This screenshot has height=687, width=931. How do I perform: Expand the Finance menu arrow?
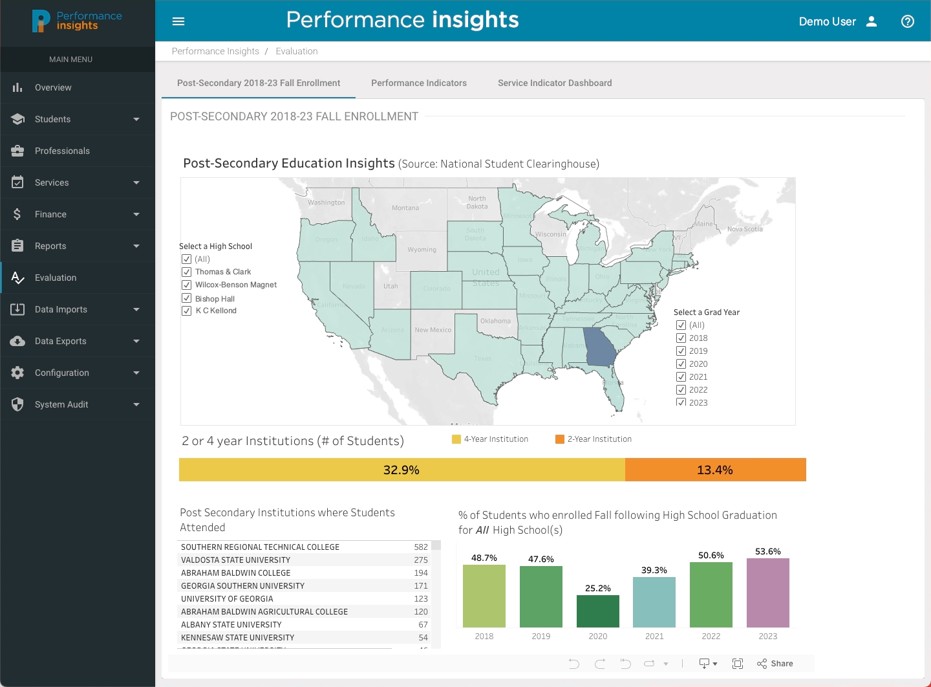(136, 214)
